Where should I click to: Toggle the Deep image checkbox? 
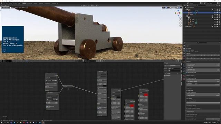187,90
